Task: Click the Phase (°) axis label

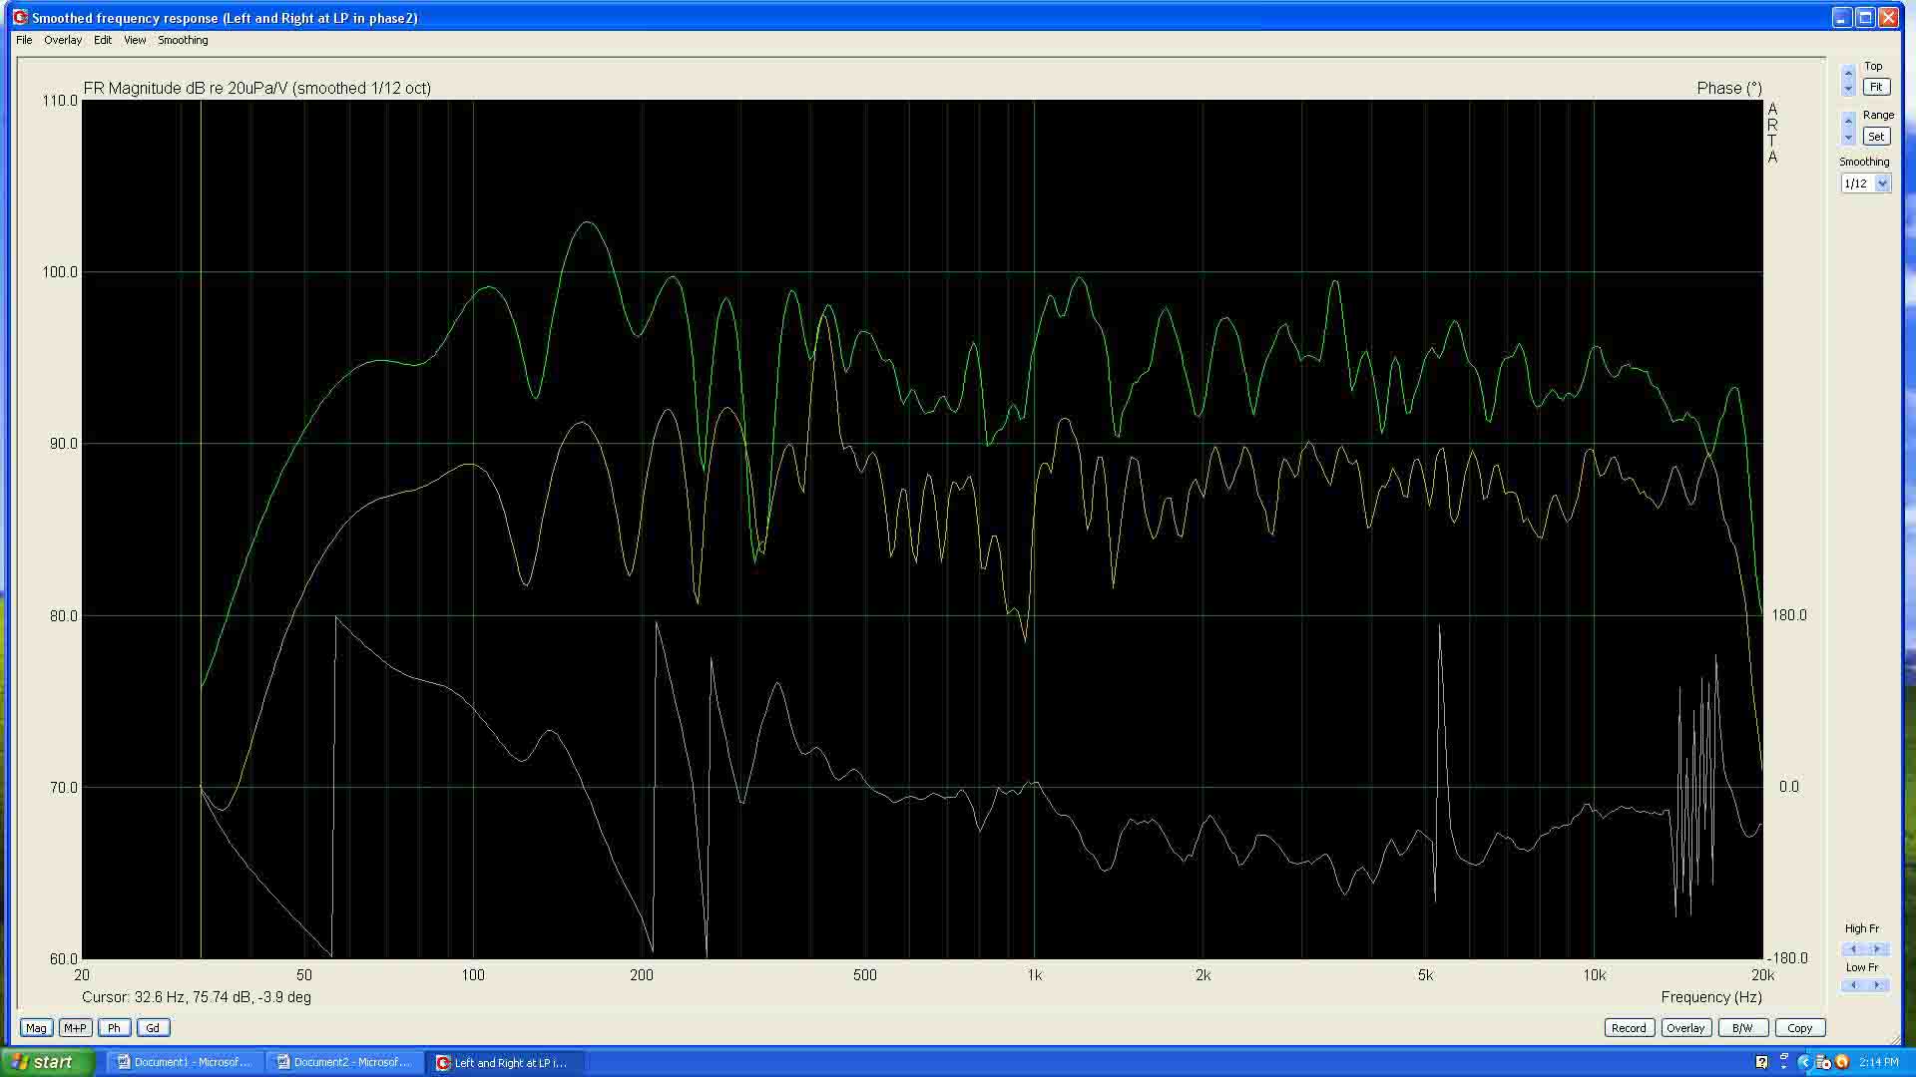Action: [1729, 88]
